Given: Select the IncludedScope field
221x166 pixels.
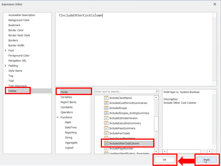Looking at the screenshot, I should point(118,108).
